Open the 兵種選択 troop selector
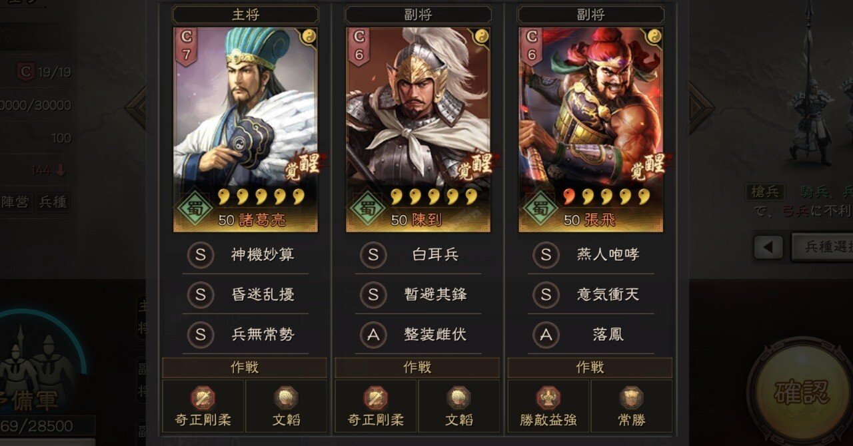Screen dimensions: 853x446 coord(822,247)
